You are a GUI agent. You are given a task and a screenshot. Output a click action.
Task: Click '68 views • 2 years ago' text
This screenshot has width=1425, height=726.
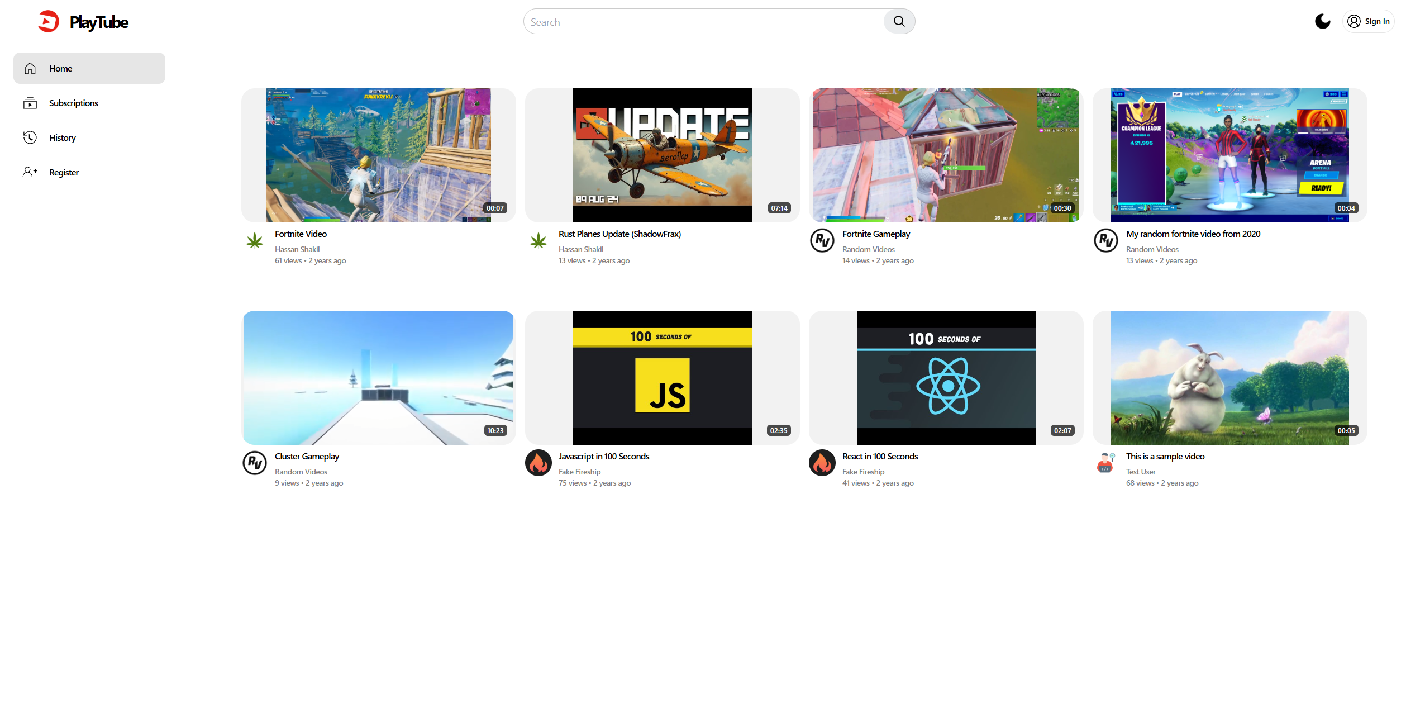(x=1162, y=483)
